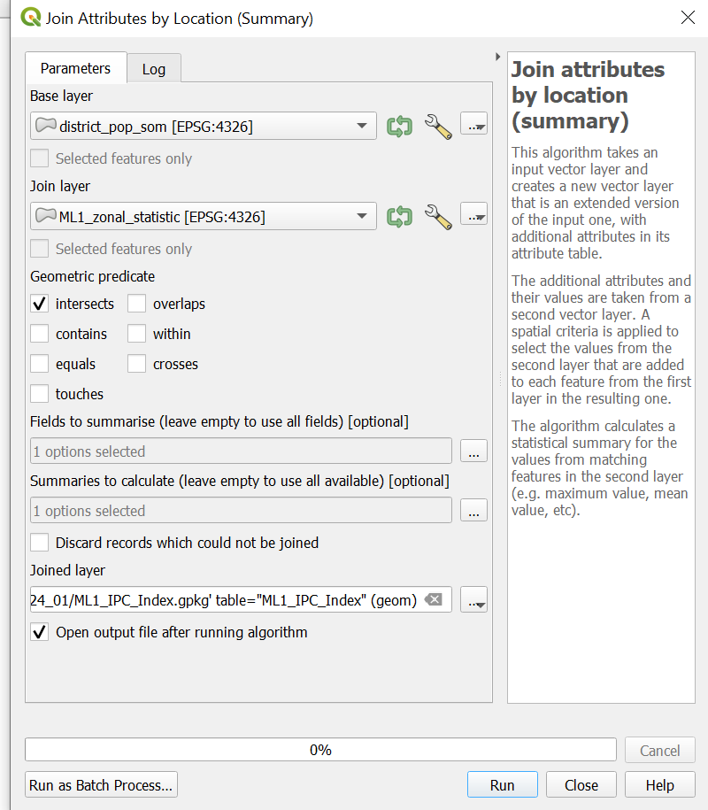
Task: Click Run as Batch Process button
Action: [102, 785]
